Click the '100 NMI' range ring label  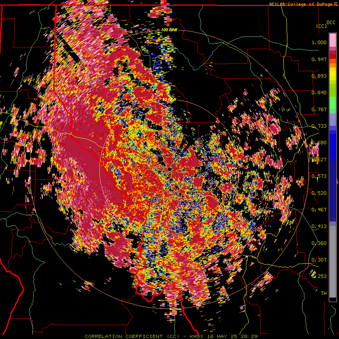(169, 30)
